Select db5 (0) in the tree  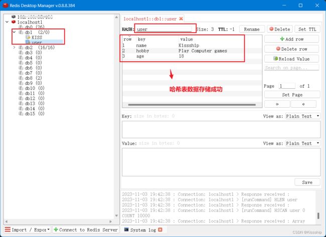tap(33, 63)
